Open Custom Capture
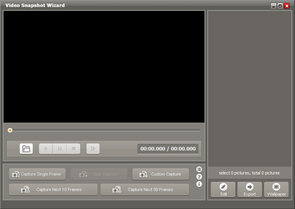Screen dimensions: 295x209 click(x=161, y=174)
